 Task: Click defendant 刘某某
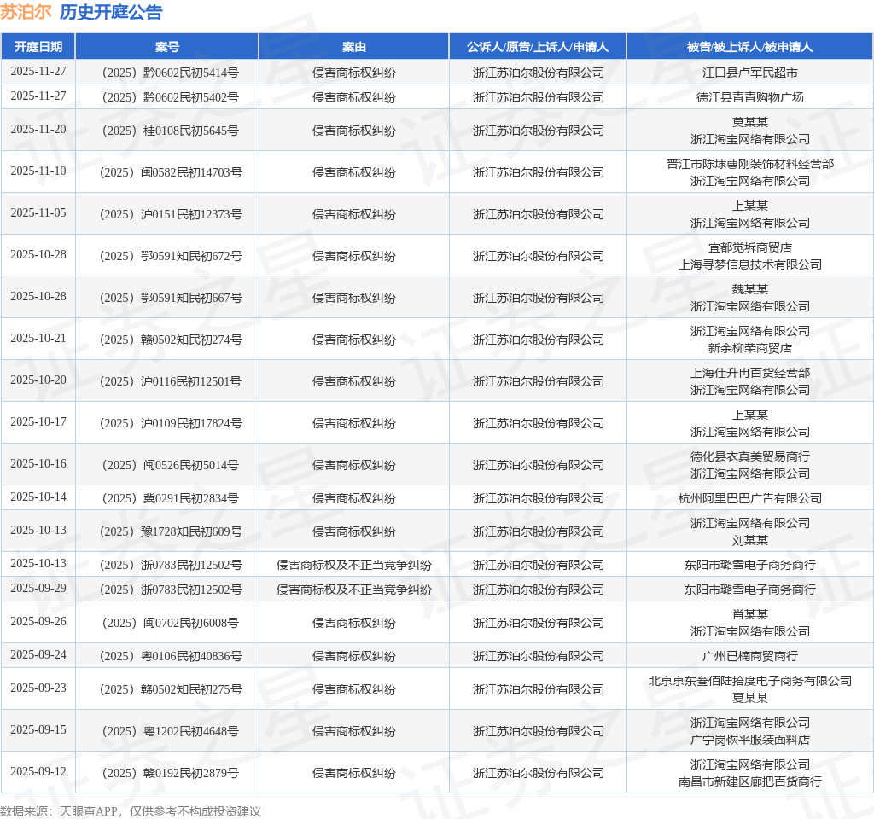pyautogui.click(x=749, y=540)
